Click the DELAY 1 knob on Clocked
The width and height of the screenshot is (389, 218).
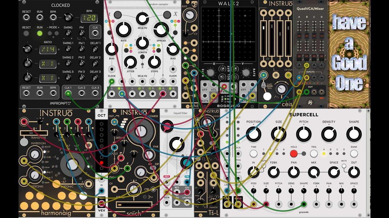tap(95, 49)
